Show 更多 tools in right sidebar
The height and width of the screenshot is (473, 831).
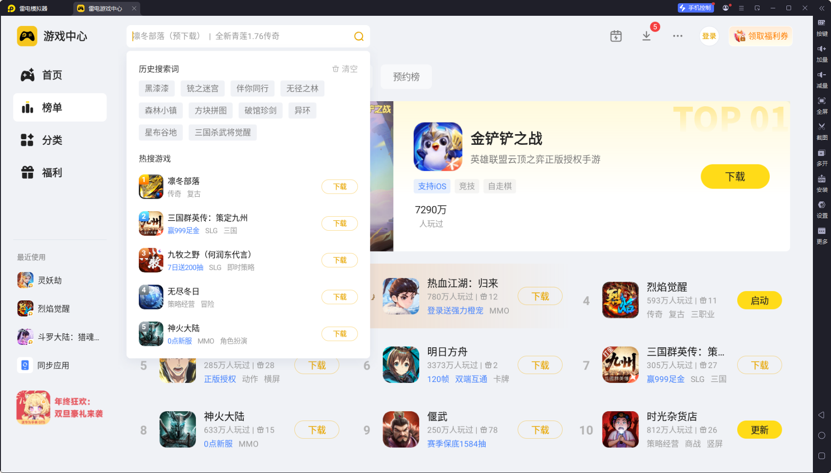tap(822, 235)
